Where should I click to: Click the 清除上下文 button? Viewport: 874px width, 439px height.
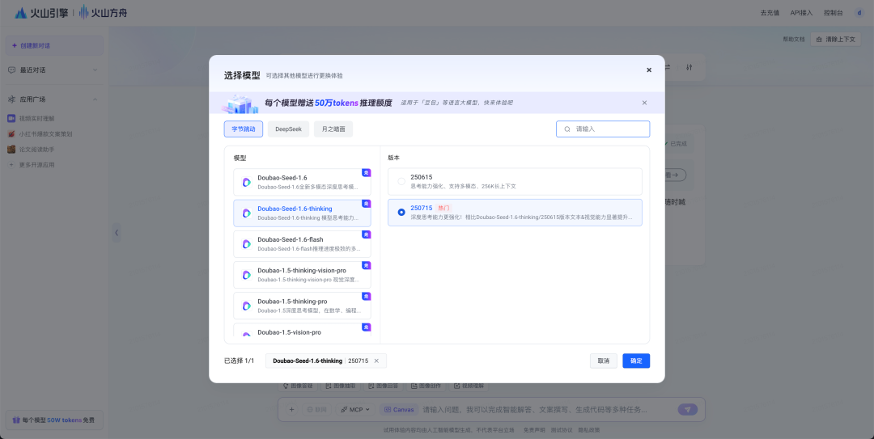pos(835,40)
